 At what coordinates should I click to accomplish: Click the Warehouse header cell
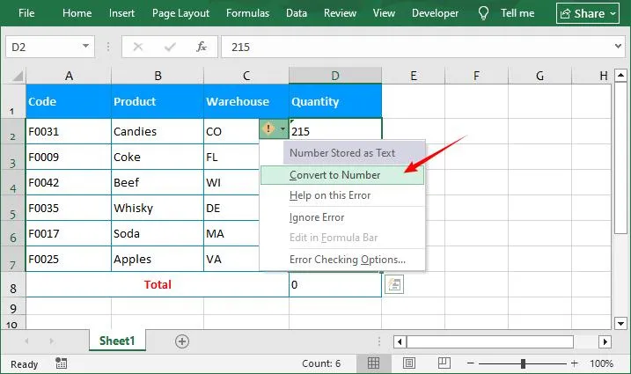pyautogui.click(x=246, y=101)
